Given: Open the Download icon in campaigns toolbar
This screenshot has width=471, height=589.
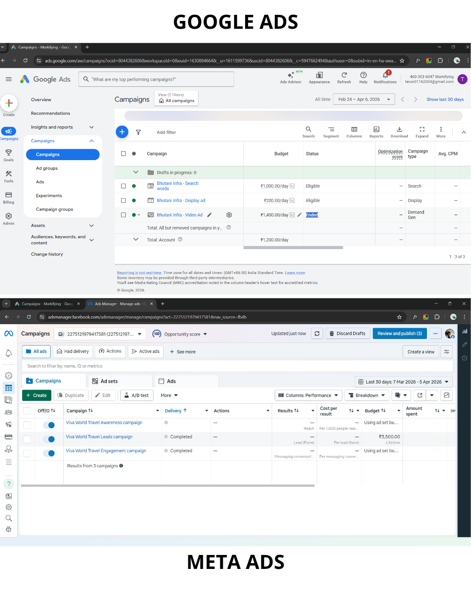Looking at the screenshot, I should click(x=399, y=130).
